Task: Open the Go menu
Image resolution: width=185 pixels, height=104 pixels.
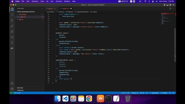Action: click(x=47, y=1)
